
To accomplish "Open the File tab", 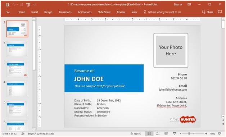I will tap(8, 12).
